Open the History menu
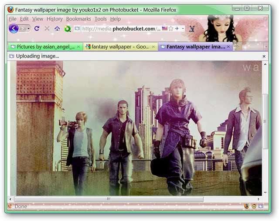 click(x=54, y=19)
